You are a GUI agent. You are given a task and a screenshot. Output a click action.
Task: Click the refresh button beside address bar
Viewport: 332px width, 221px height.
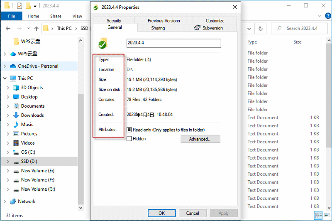pos(261,28)
